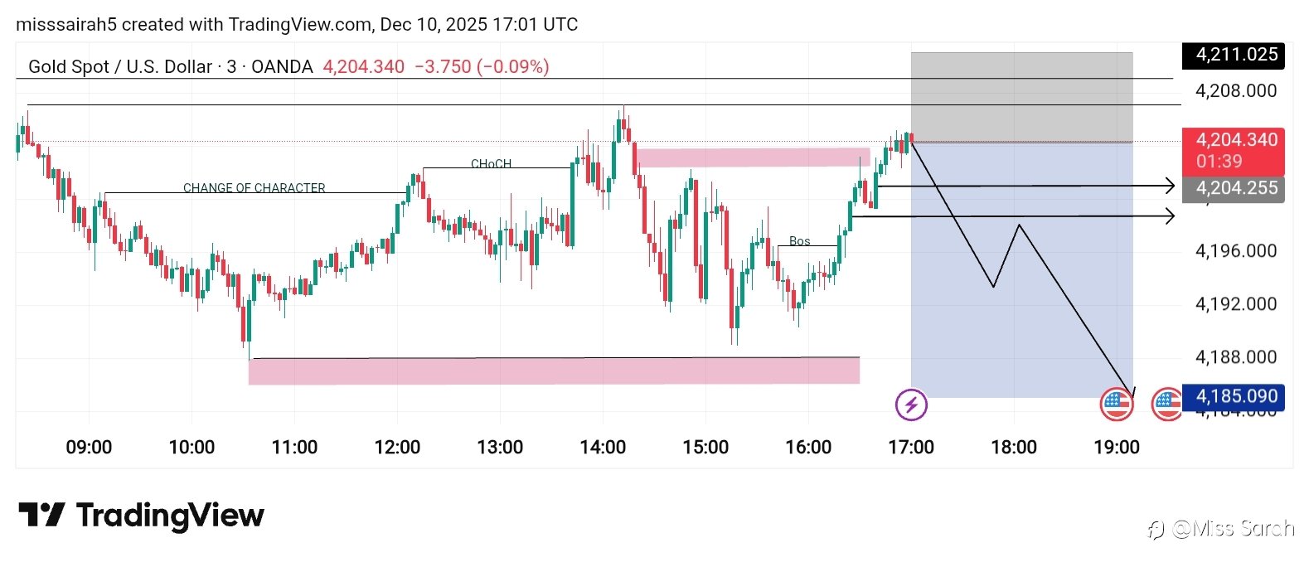Select the gray stop-loss zone of the short position
Screen dimensions: 1309x562
click(x=1021, y=97)
